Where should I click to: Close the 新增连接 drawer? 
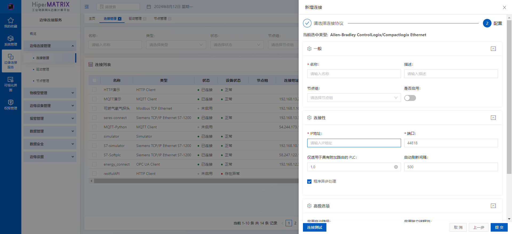click(504, 7)
